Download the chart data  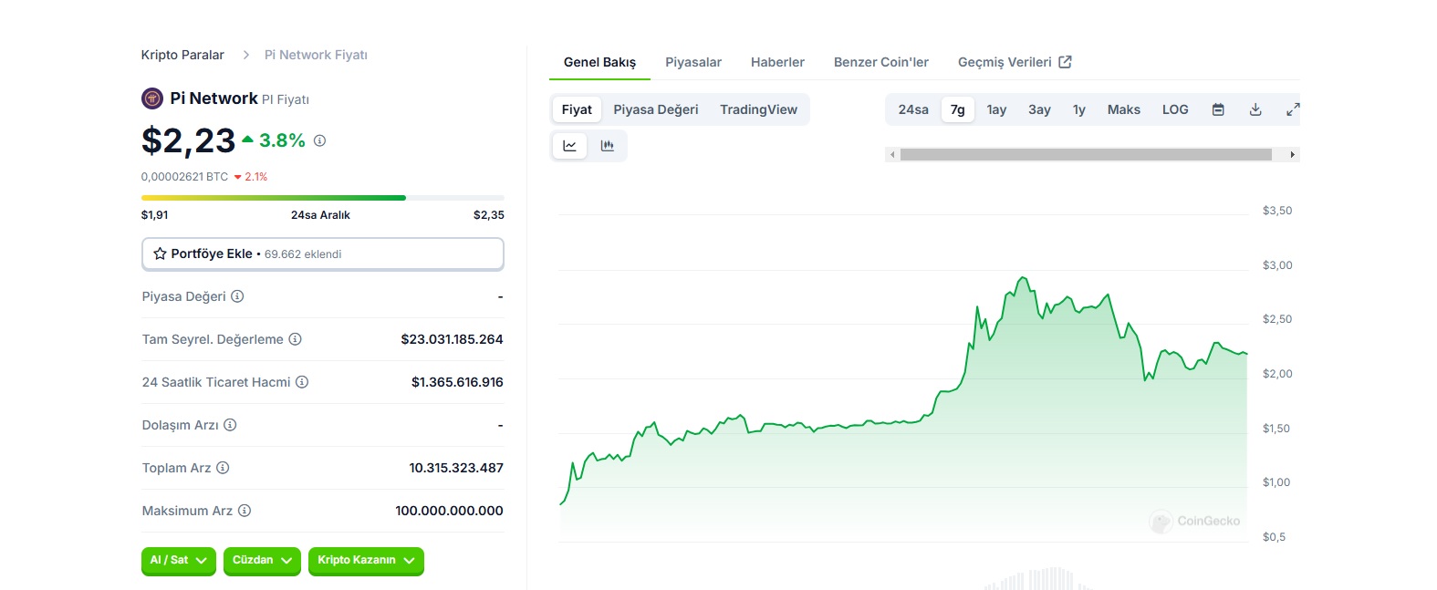pos(1255,109)
